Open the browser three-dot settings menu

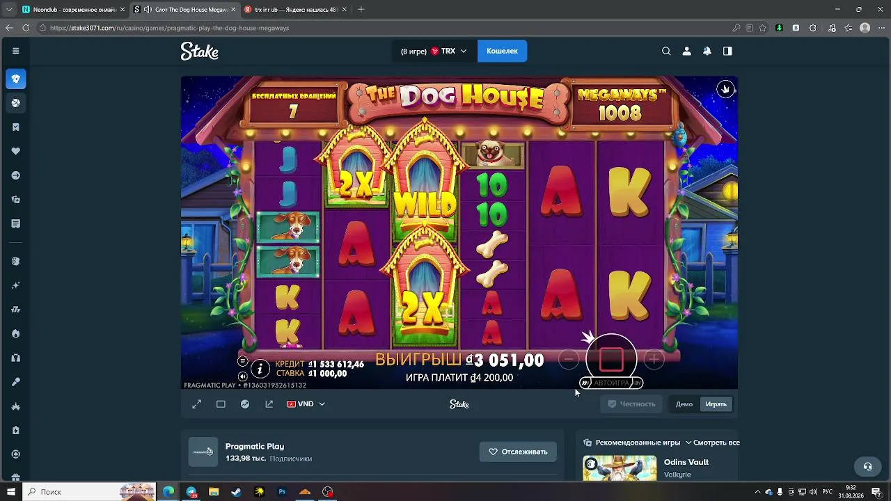(881, 28)
